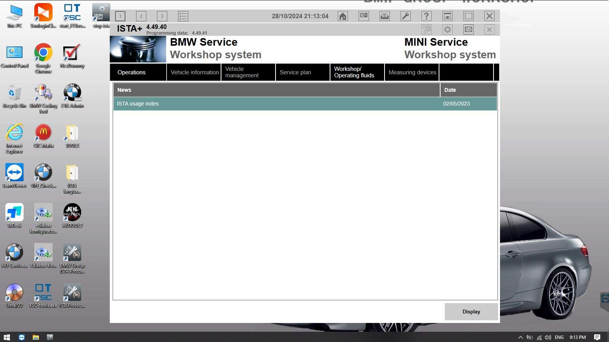Open BMW Group ISTA Protocol shortcut

72,259
